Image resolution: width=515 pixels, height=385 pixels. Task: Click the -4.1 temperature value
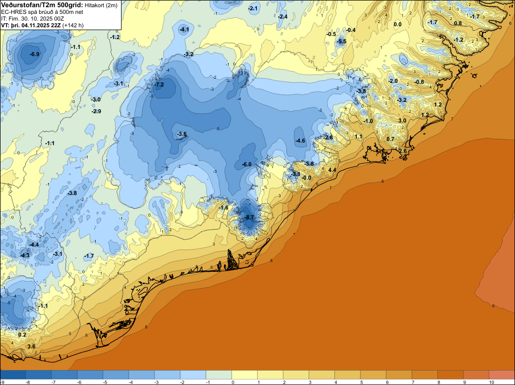[x=184, y=29]
